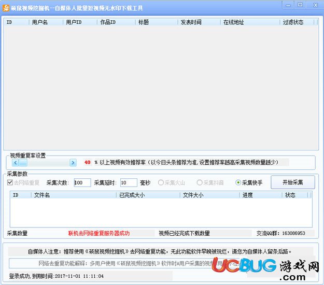
Task: Click the 在线地址 column header
Action: [x=250, y=22]
